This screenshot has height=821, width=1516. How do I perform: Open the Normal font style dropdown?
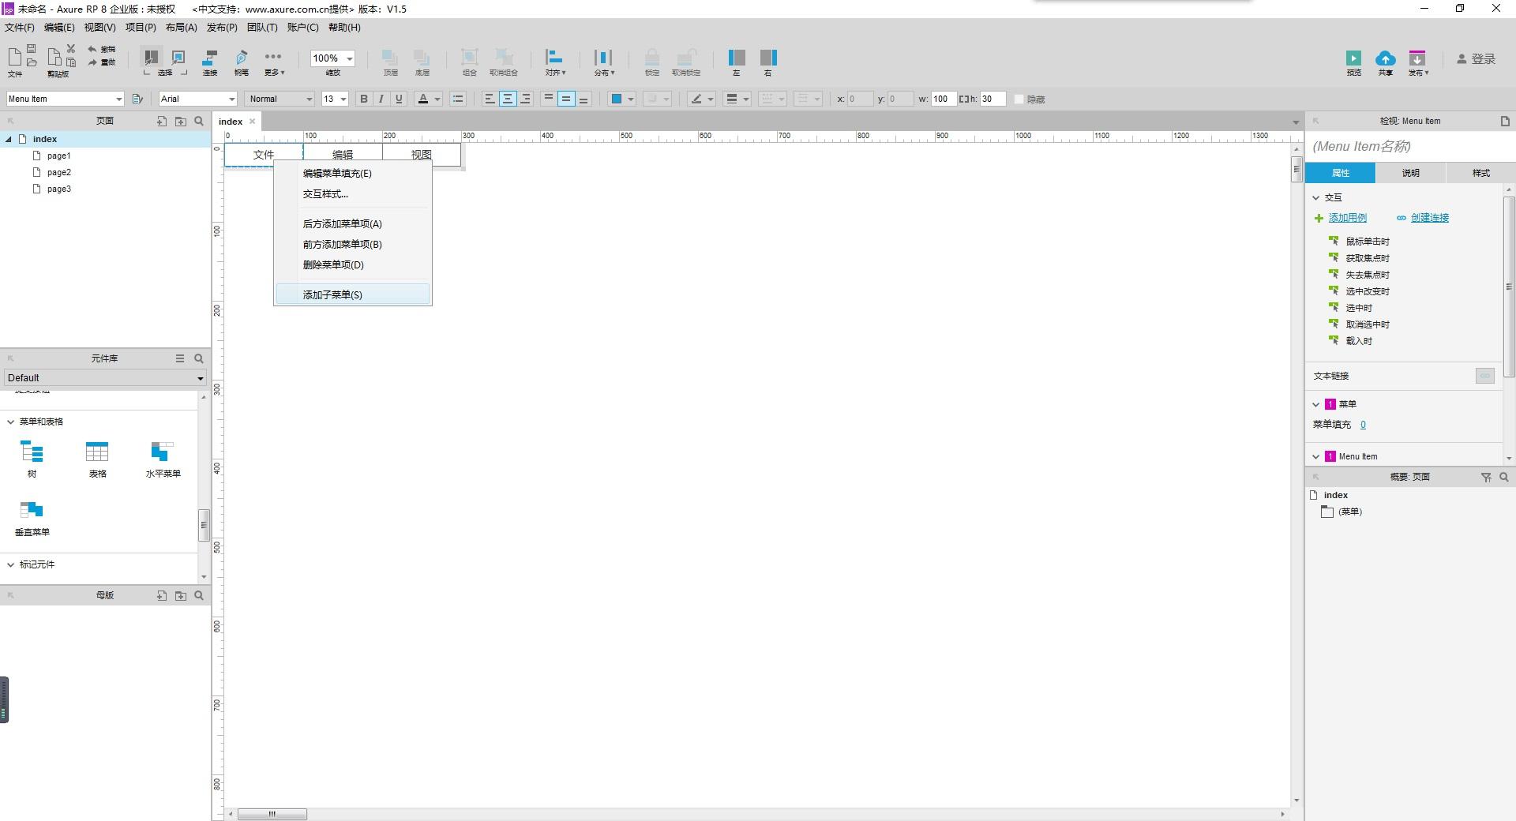(280, 99)
